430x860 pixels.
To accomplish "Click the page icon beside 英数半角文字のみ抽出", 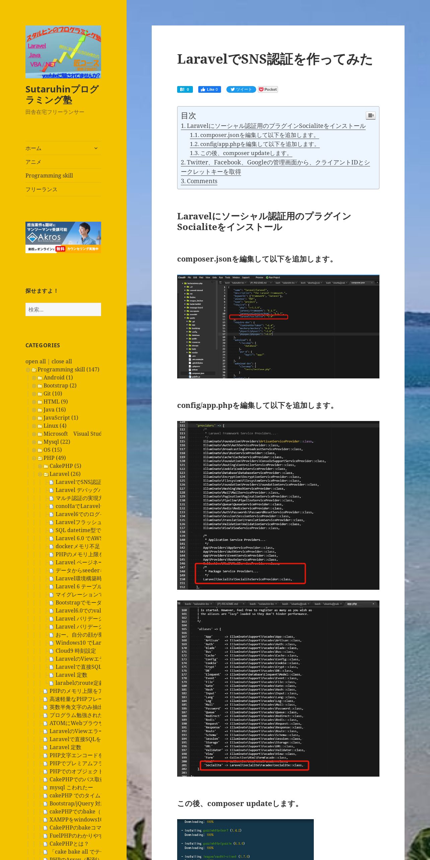I will pyautogui.click(x=46, y=707).
